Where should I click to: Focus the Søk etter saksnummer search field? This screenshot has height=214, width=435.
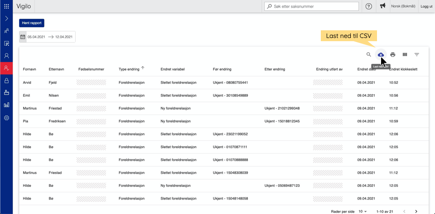pos(312,6)
